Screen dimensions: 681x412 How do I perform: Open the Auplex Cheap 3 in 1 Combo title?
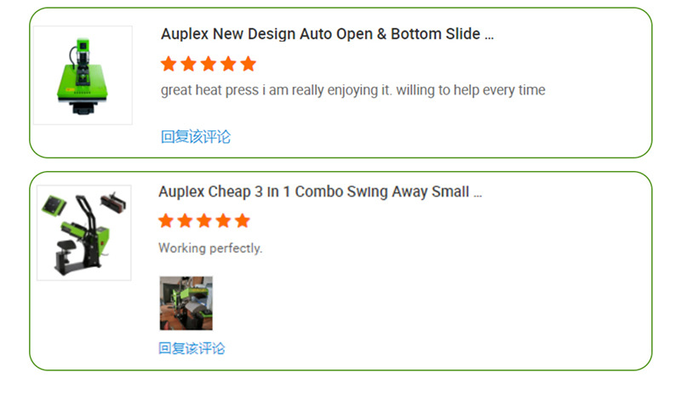320,192
